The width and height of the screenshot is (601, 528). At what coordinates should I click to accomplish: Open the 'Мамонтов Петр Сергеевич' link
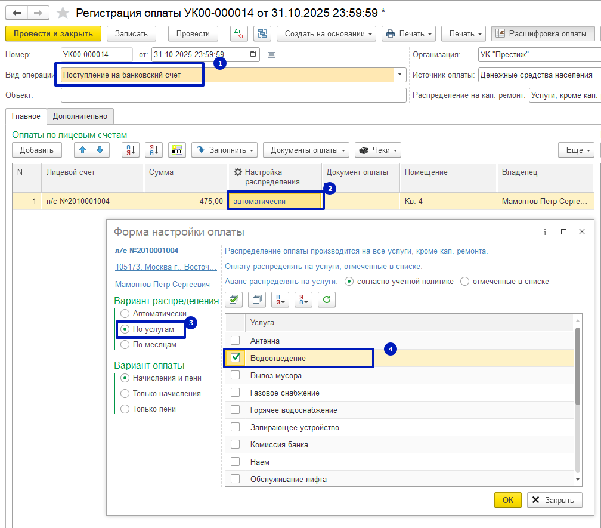pyautogui.click(x=162, y=285)
